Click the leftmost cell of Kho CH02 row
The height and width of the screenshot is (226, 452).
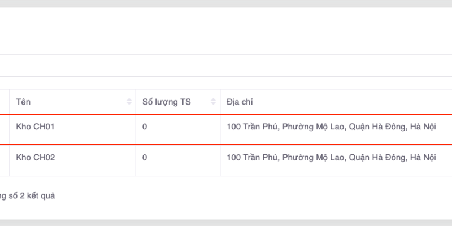5,158
